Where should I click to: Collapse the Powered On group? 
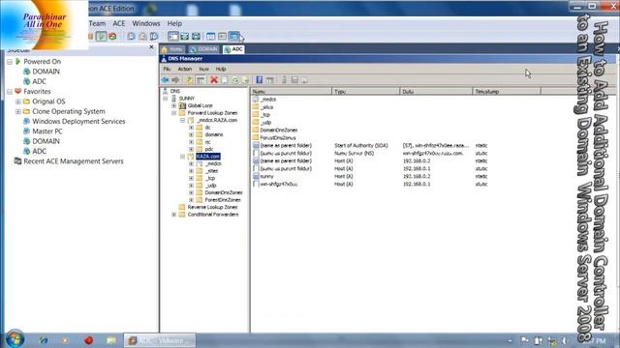10,62
